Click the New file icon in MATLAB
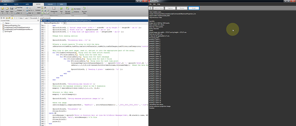This screenshot has width=296, height=126. (x=2, y=8)
